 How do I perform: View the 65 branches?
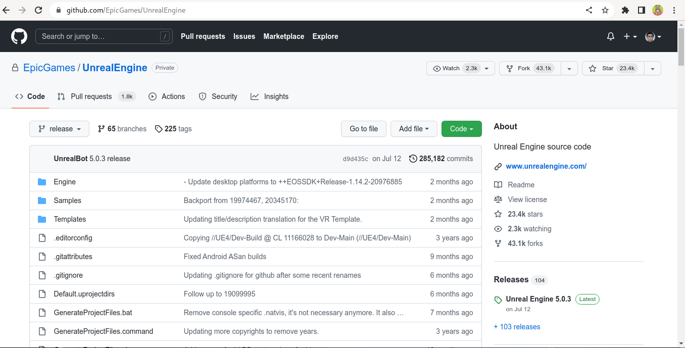[122, 129]
